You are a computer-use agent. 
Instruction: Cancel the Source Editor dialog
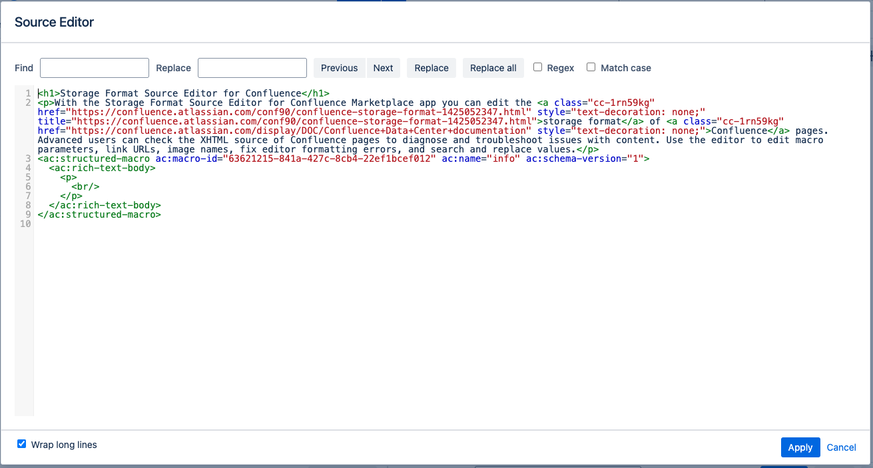[x=842, y=447]
